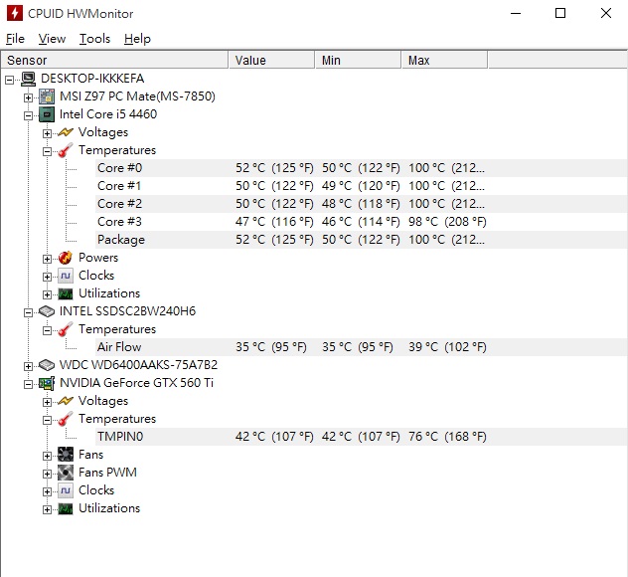
Task: Click the NVIDIA graphics card icon
Action: coord(47,383)
